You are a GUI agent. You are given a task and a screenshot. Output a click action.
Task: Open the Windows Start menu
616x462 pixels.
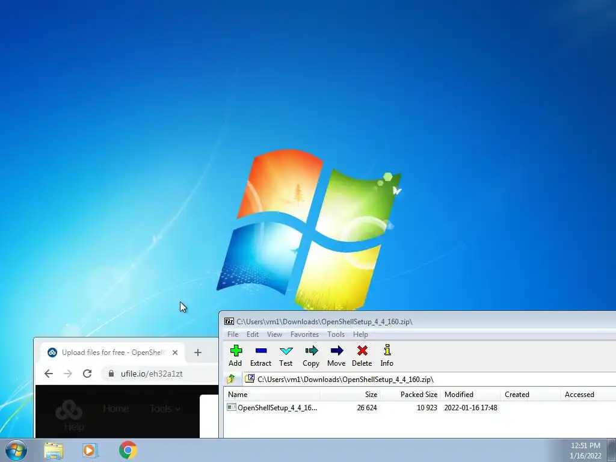click(x=16, y=450)
